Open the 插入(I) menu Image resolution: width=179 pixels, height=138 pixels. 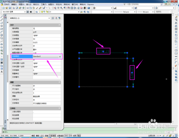click(x=29, y=4)
